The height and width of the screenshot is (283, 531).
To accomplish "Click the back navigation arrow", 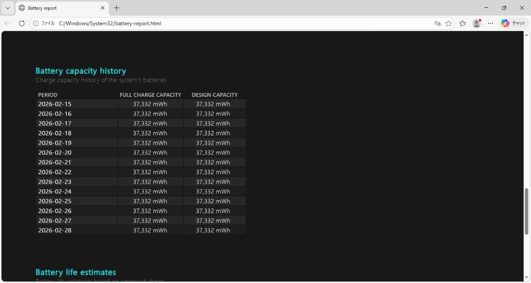I will coord(8,23).
